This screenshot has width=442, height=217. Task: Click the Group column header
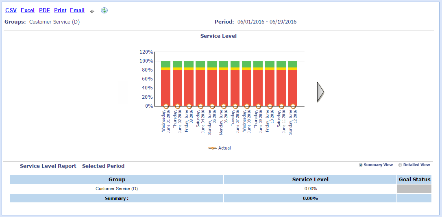point(117,180)
